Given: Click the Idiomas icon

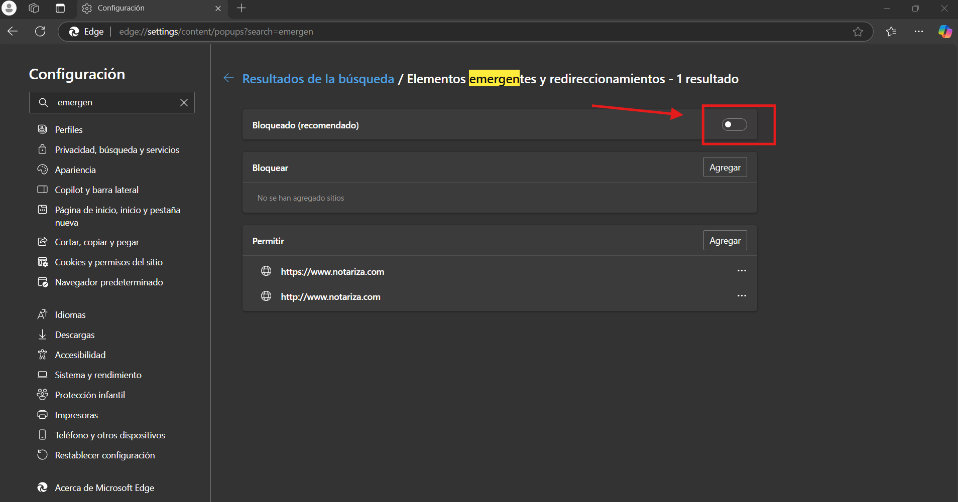Looking at the screenshot, I should click(43, 314).
